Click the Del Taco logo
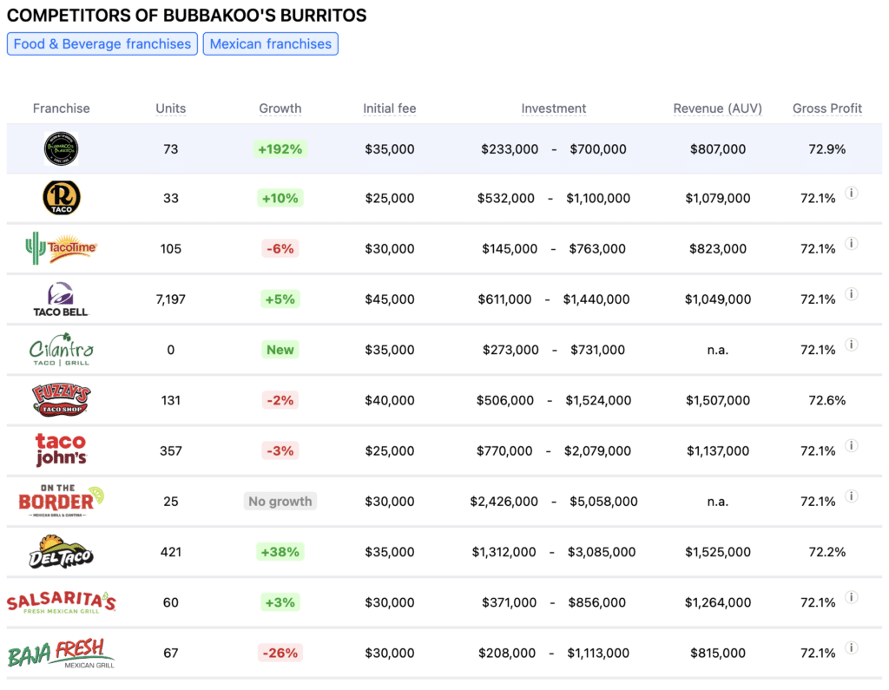This screenshot has width=889, height=690. (62, 551)
